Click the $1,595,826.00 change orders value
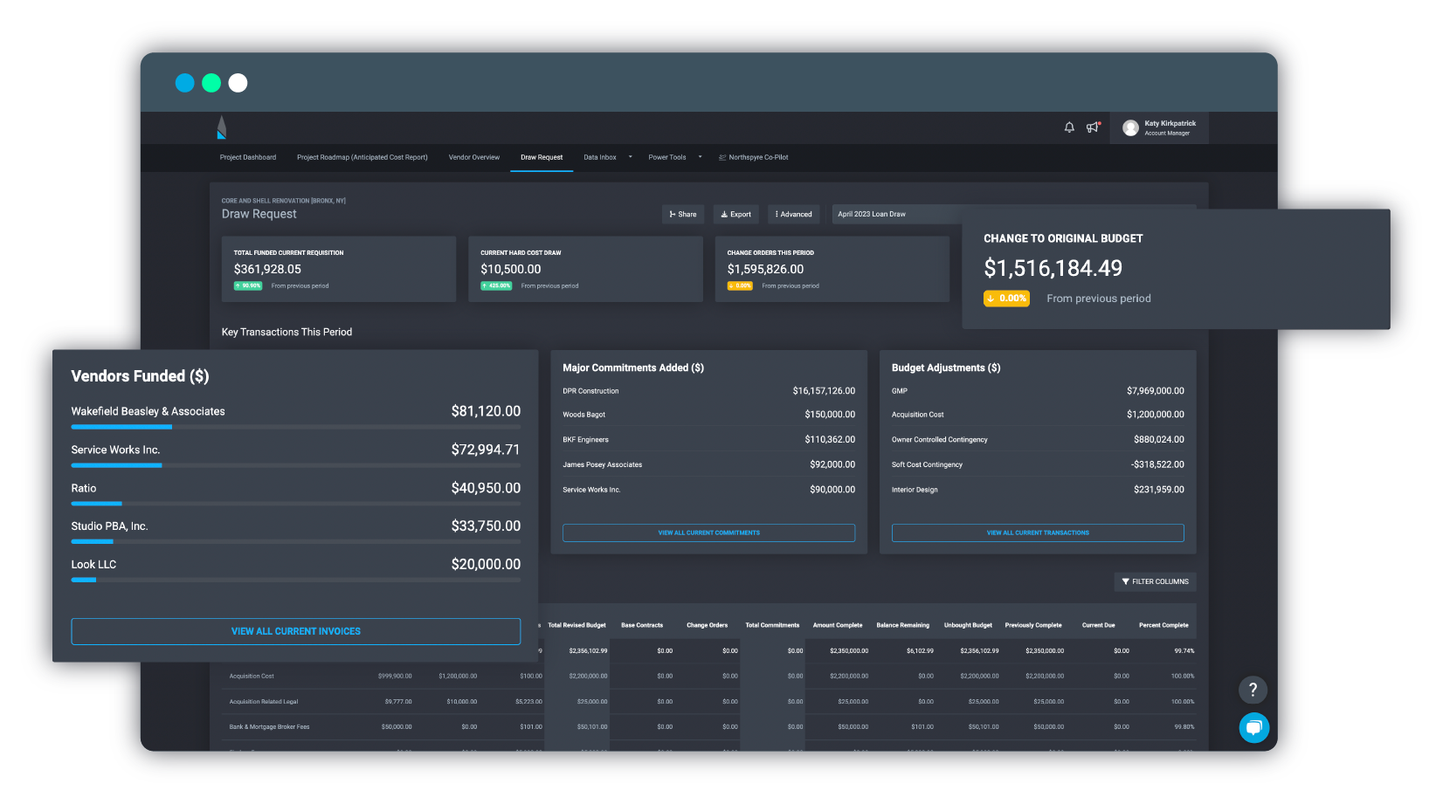1443x804 pixels. click(x=765, y=269)
